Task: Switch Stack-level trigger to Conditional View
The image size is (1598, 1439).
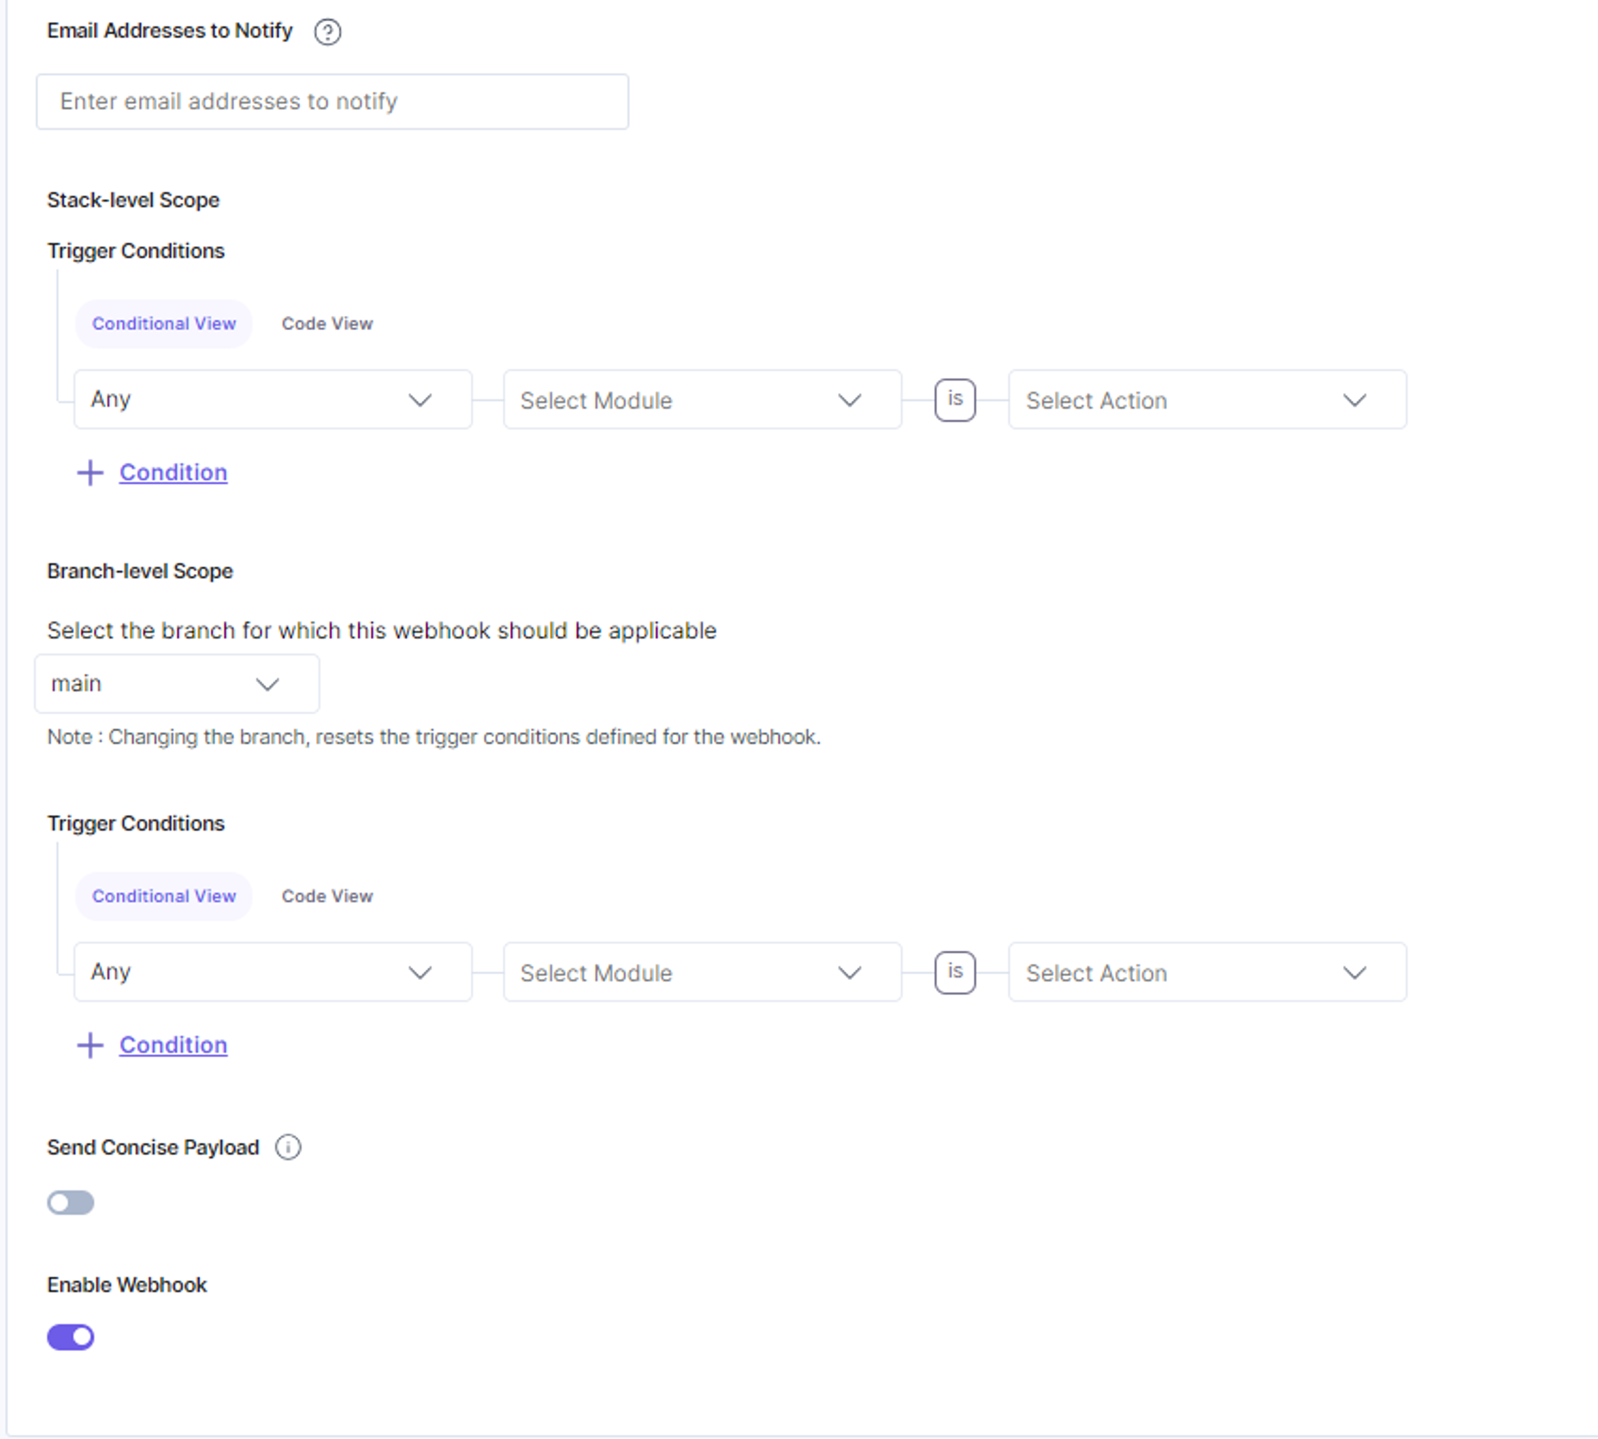Action: 164,323
